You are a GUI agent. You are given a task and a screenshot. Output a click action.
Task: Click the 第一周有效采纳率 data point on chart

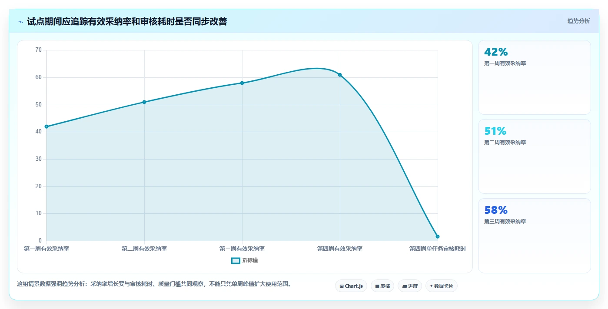(x=47, y=126)
